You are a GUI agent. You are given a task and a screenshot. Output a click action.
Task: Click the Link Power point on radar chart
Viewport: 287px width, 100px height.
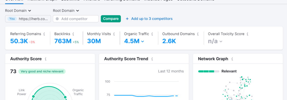tap(33, 96)
